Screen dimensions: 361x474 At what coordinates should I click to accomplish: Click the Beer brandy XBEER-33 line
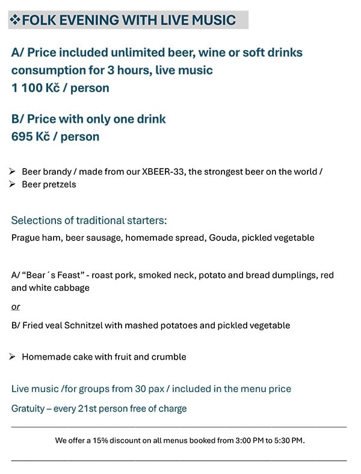click(172, 172)
